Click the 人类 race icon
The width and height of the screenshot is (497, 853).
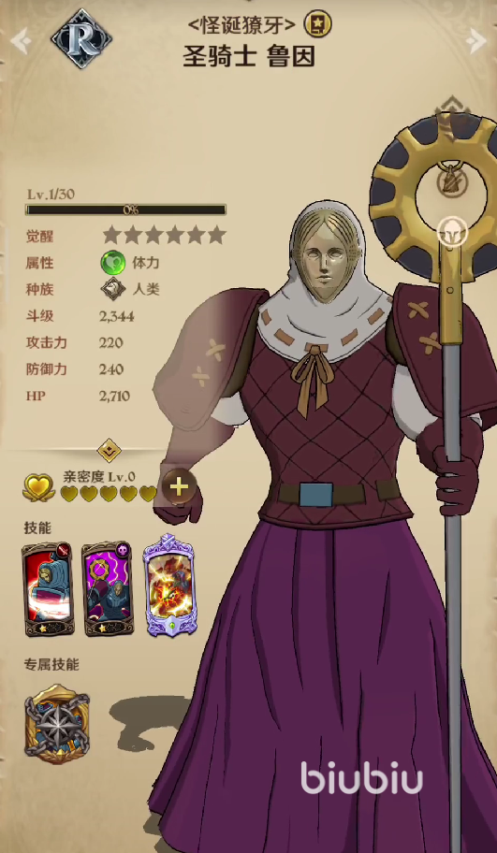[112, 289]
